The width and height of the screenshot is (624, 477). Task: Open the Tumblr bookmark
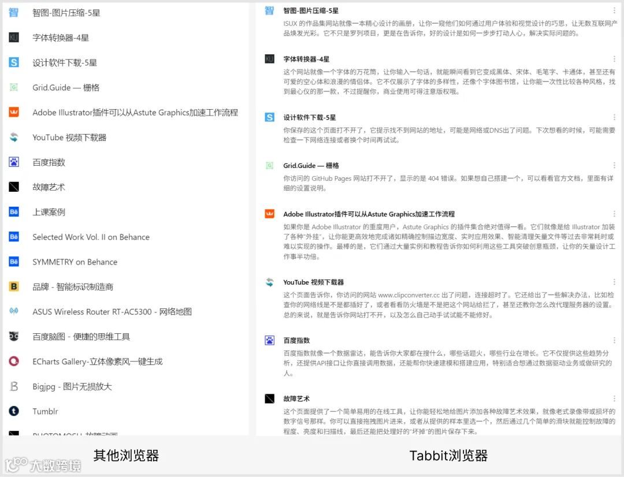[45, 411]
